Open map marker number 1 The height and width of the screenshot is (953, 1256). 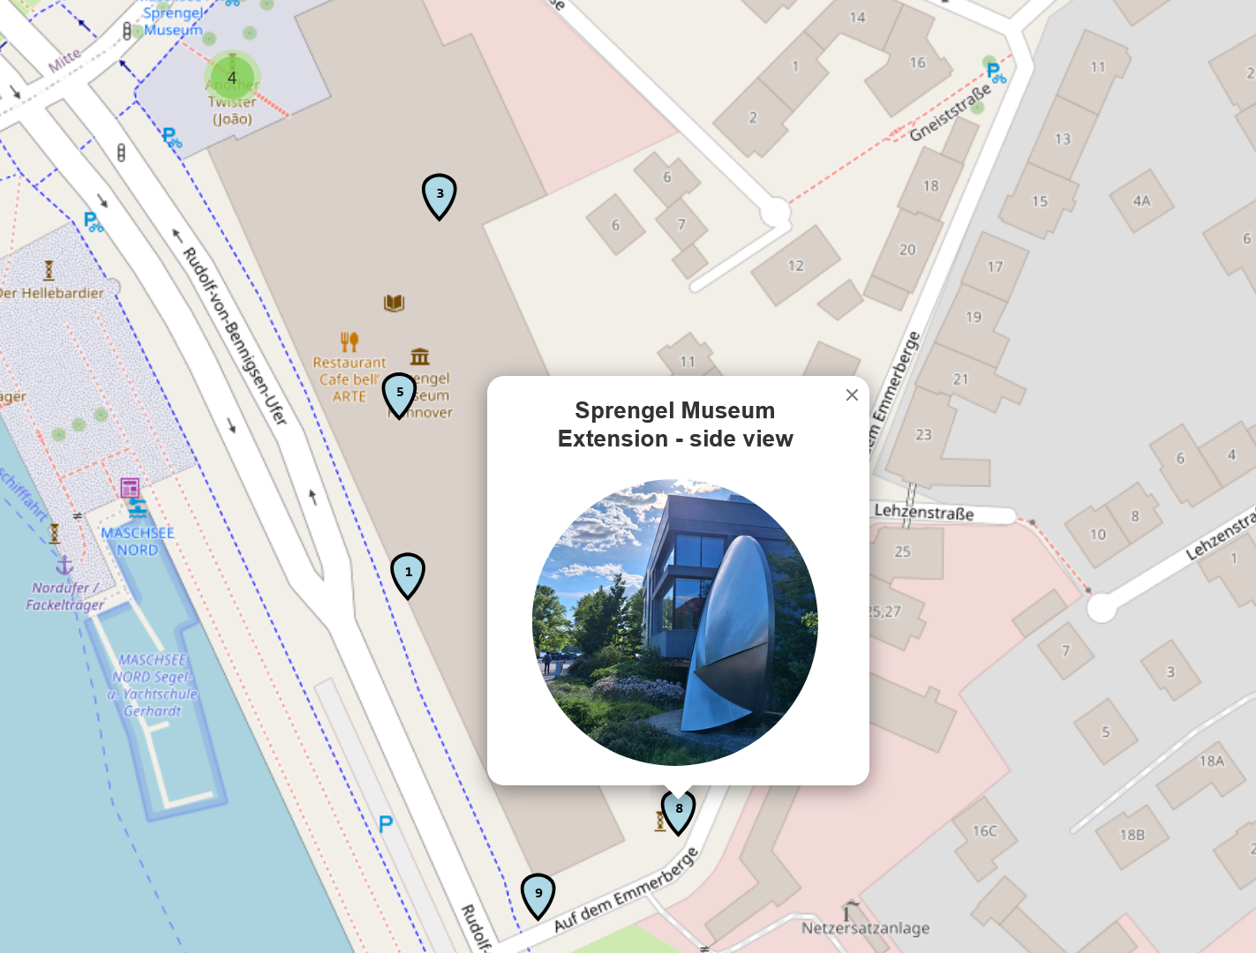tap(408, 575)
